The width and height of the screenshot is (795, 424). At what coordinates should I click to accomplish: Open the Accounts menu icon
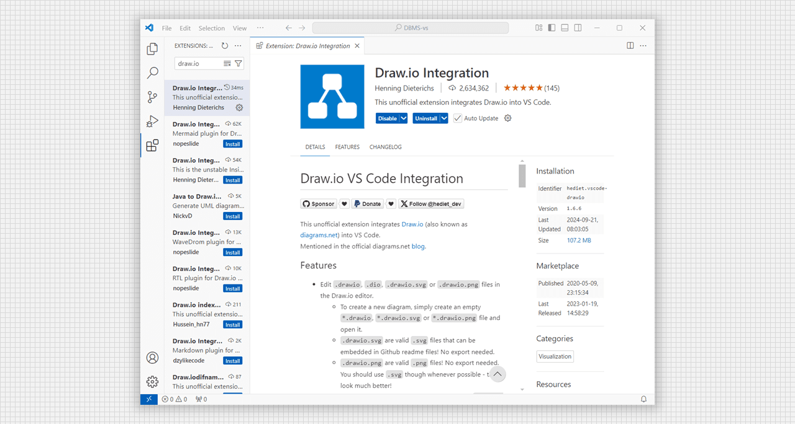coord(152,358)
